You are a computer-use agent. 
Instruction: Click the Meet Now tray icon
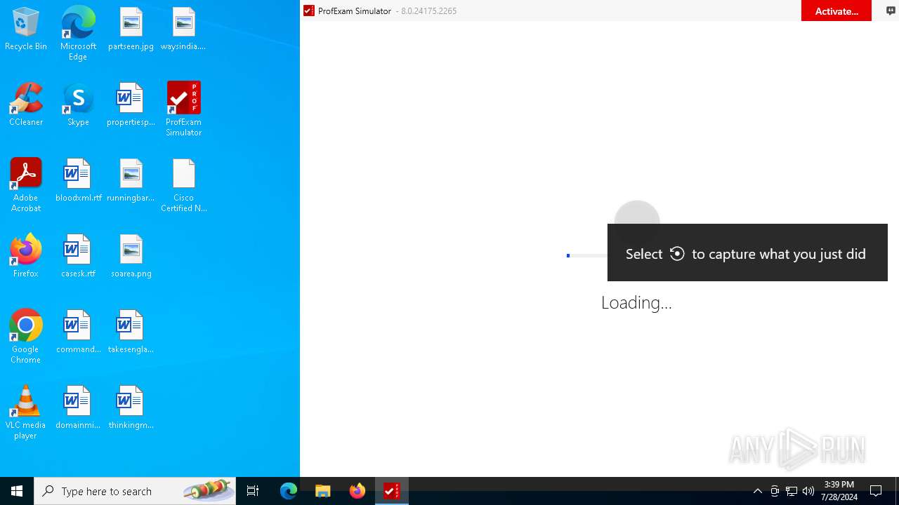click(775, 491)
